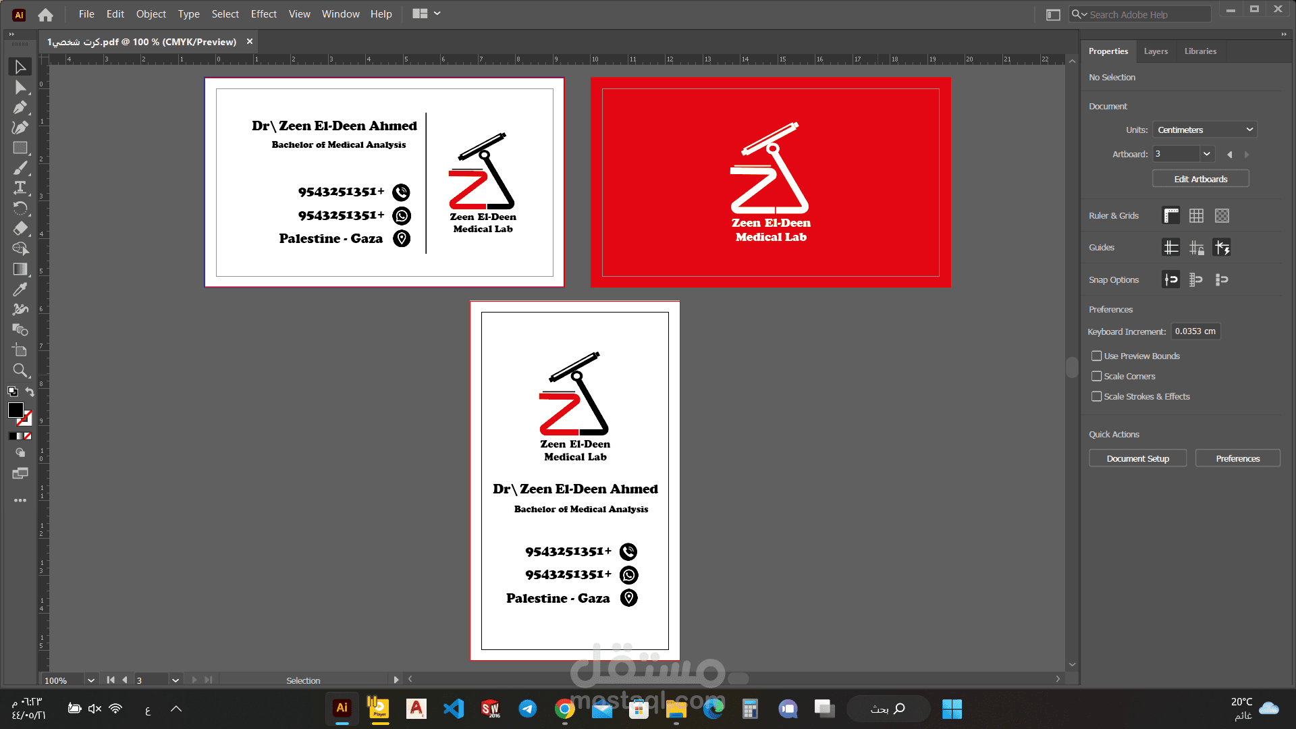Image resolution: width=1296 pixels, height=729 pixels.
Task: Toggle Snap to Point option
Action: click(x=1171, y=279)
